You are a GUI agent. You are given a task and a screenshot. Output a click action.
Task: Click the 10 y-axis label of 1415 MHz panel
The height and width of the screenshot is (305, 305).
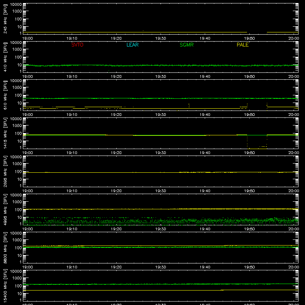pos(19,141)
